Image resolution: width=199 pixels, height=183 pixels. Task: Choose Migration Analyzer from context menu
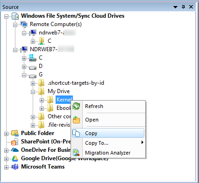[x=108, y=153]
